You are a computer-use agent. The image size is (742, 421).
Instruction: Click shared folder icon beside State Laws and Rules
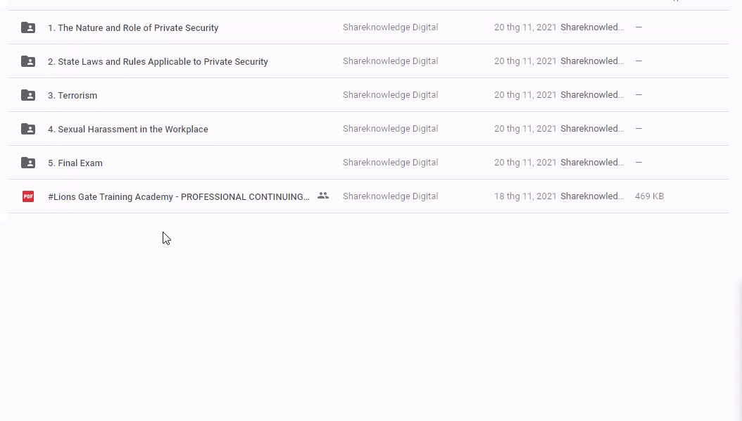[28, 61]
